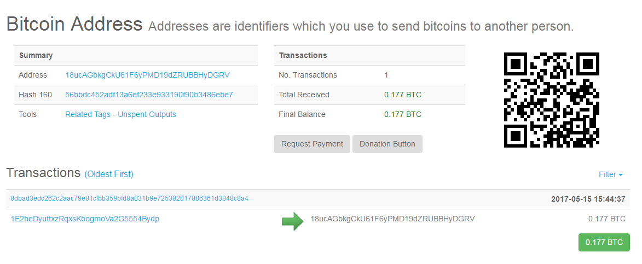
Task: Open the Filter dropdown
Action: (610, 174)
